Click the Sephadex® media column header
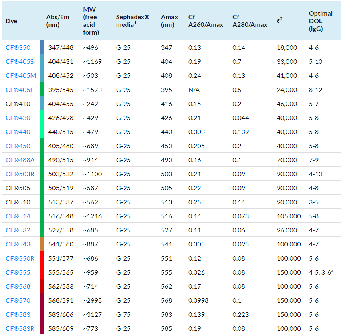This screenshot has width=345, height=334. tap(133, 21)
